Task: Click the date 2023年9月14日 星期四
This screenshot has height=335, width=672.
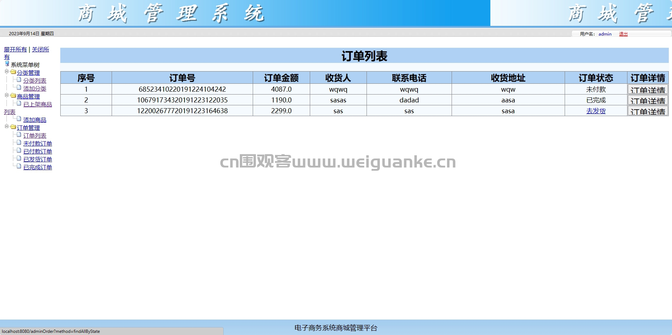Action: coord(31,33)
